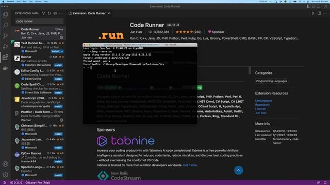330x185 pixels.
Task: Open the Manage gear in activity bar
Action: (6, 175)
